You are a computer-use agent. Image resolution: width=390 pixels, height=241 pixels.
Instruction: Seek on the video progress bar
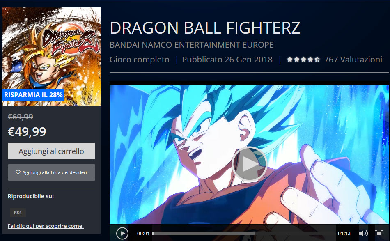tap(244, 233)
